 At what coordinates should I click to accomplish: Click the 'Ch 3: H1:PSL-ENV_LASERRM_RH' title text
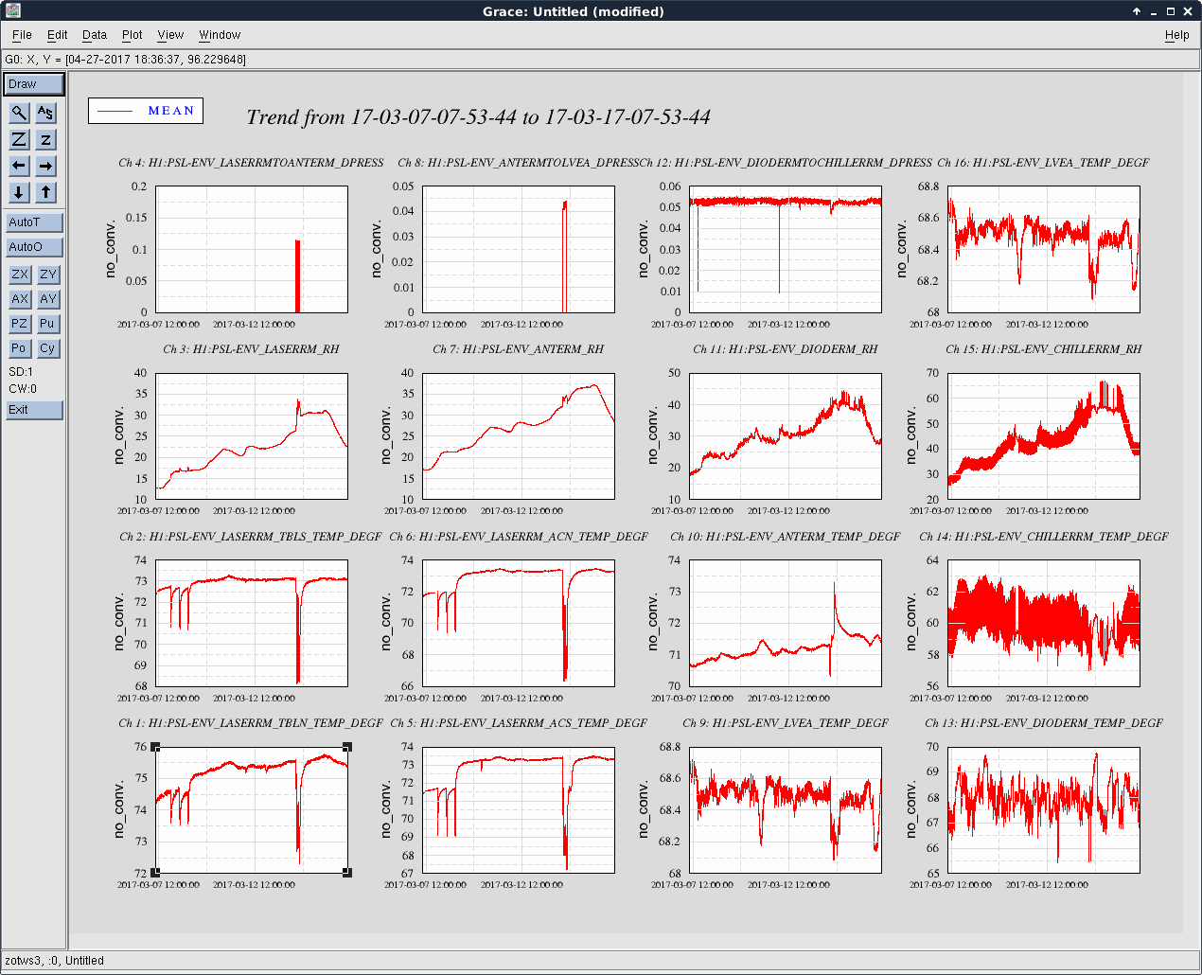tap(251, 349)
